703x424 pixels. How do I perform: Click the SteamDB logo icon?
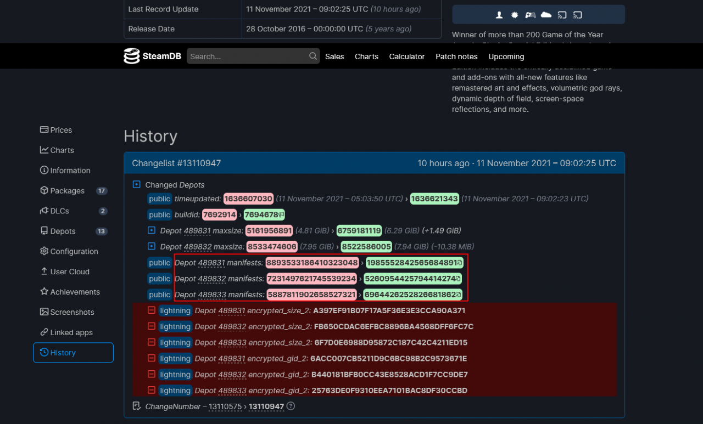tap(132, 56)
